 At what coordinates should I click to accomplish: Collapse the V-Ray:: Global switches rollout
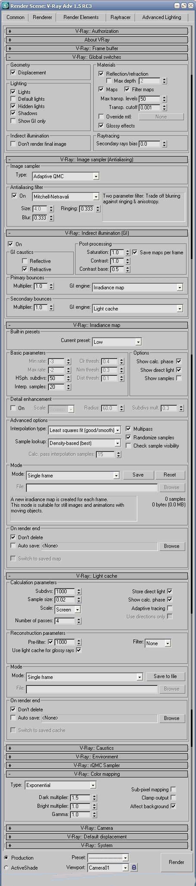click(97, 57)
